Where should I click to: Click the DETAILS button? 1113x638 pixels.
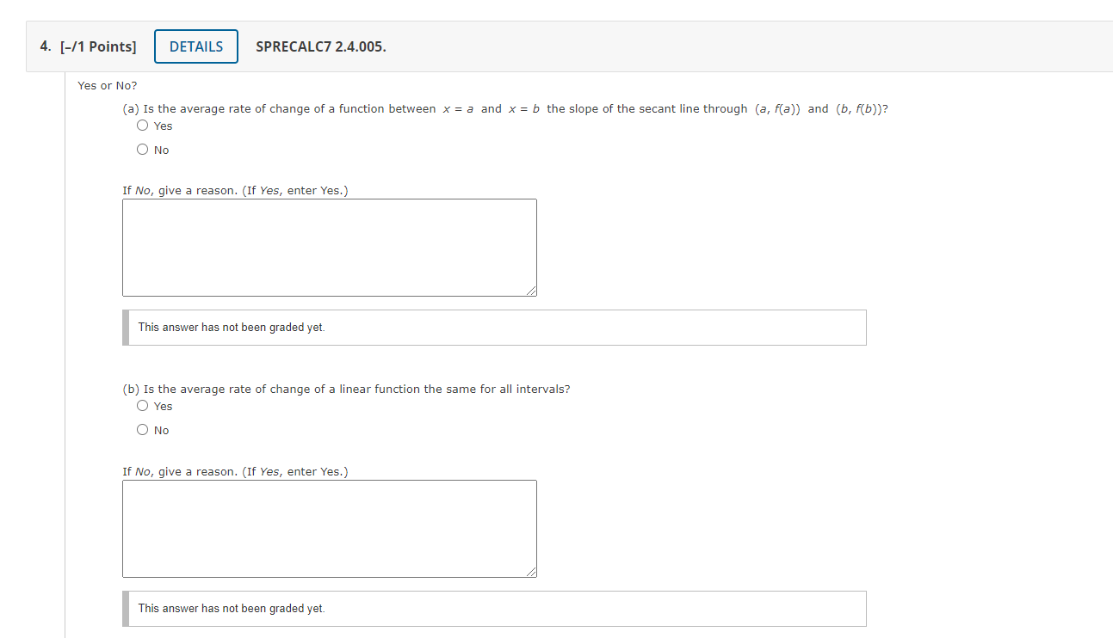196,46
